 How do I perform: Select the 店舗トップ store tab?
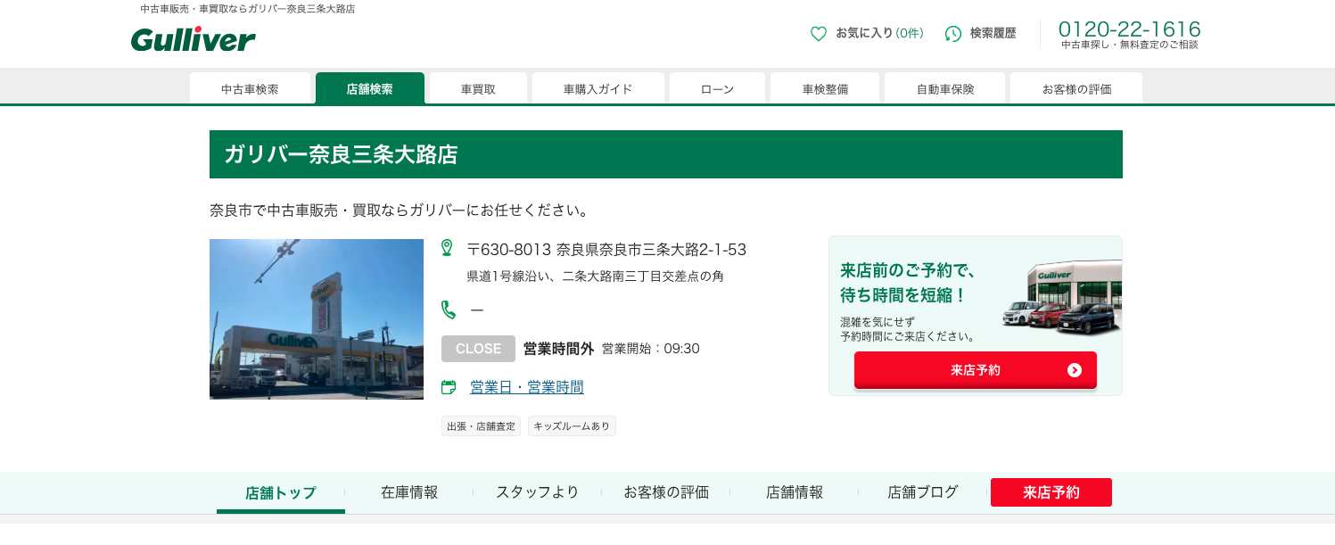281,493
